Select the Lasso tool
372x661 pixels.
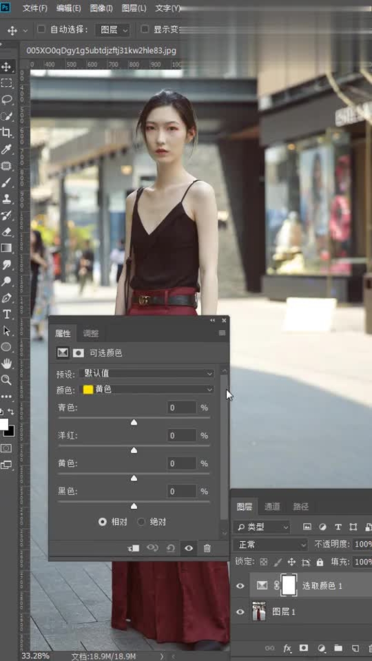[x=7, y=100]
